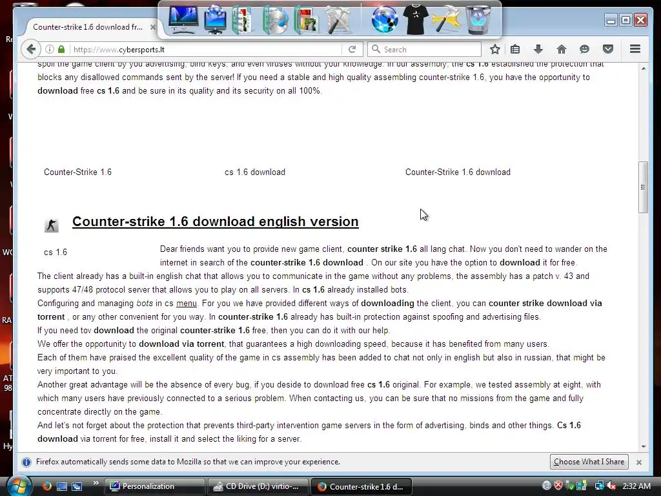This screenshot has width=661, height=496.
Task: Open the Downloads arrow icon
Action: click(x=538, y=49)
